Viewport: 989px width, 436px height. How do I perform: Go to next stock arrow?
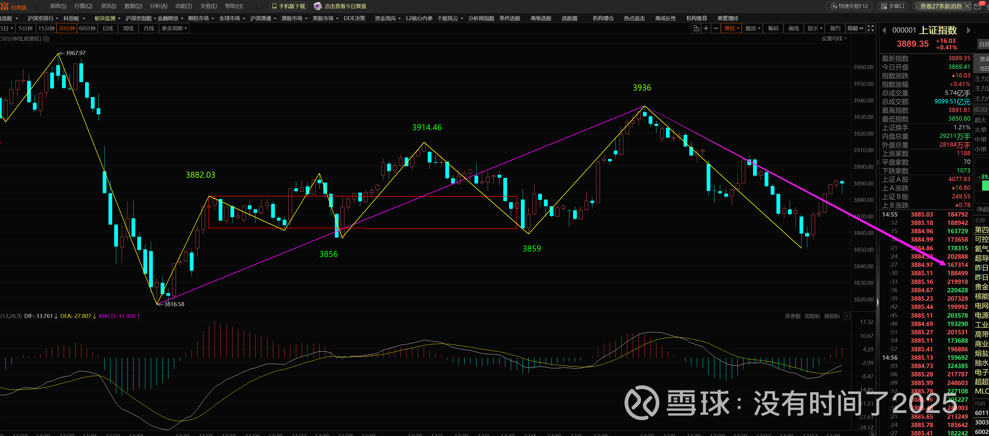coord(968,30)
